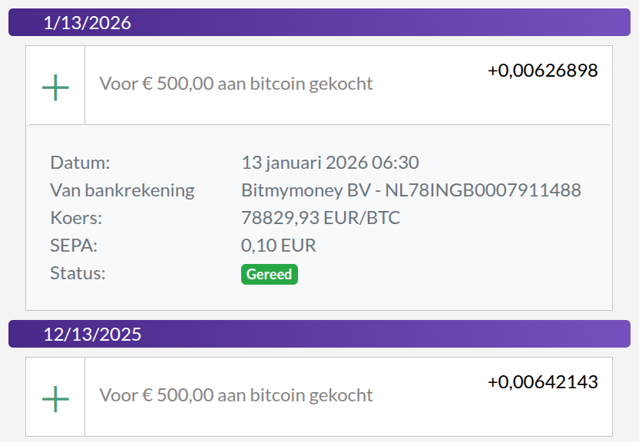Select the 12/13/2025 date header bar
Image resolution: width=639 pixels, height=442 pixels.
coord(319,334)
